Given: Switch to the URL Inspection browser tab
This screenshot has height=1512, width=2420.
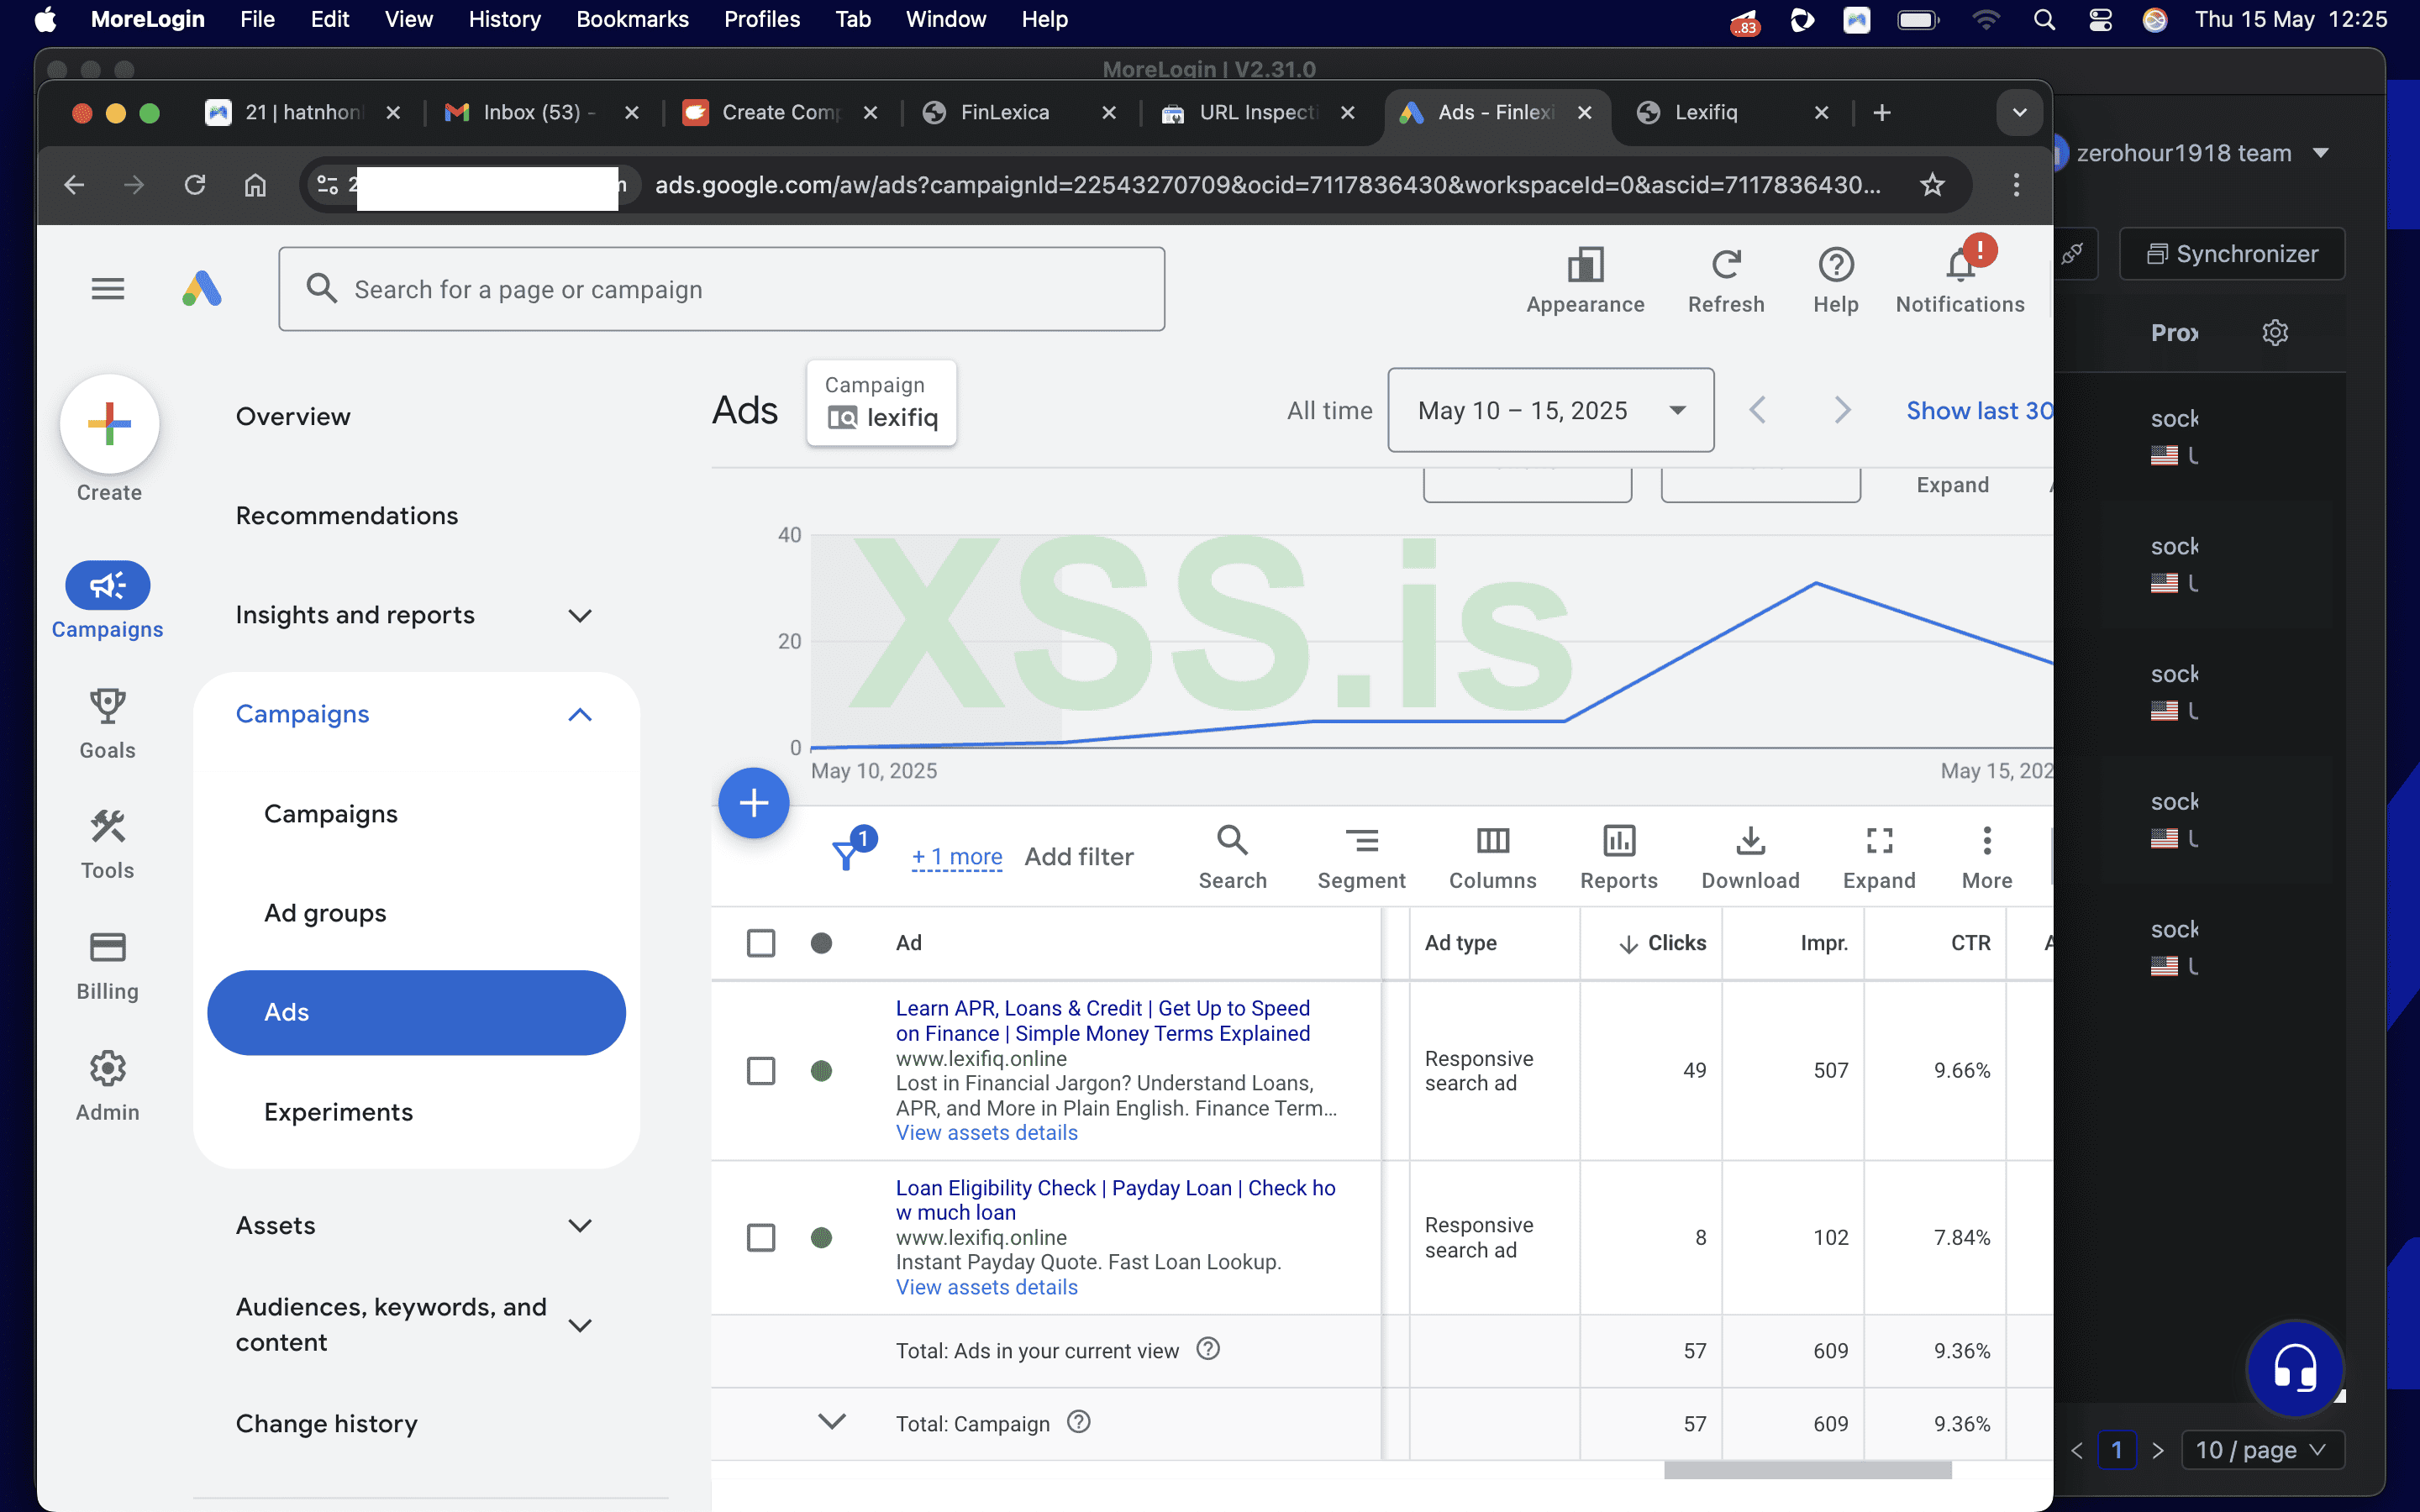Looking at the screenshot, I should [1256, 112].
